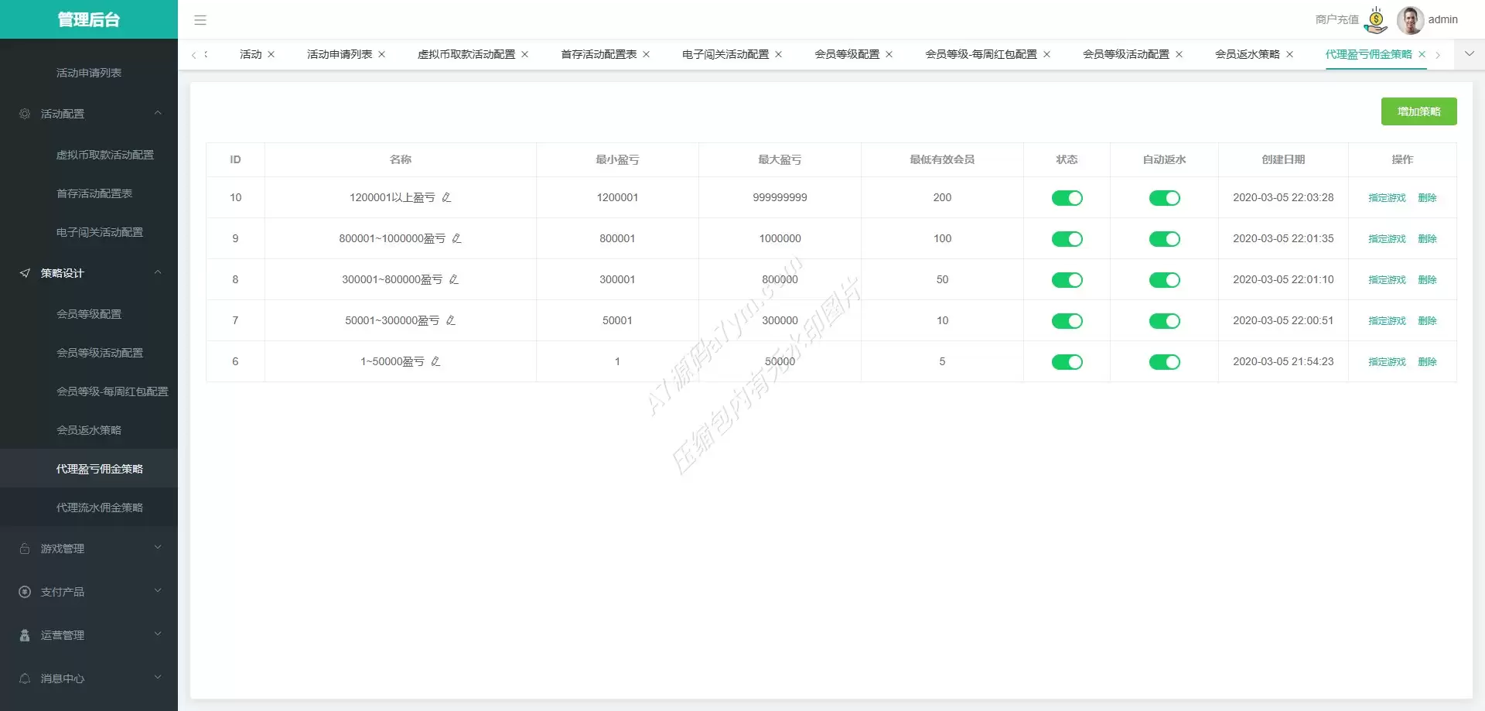Edit the 1~50000盈亏 name via pencil icon
This screenshot has width=1485, height=711.
click(435, 362)
